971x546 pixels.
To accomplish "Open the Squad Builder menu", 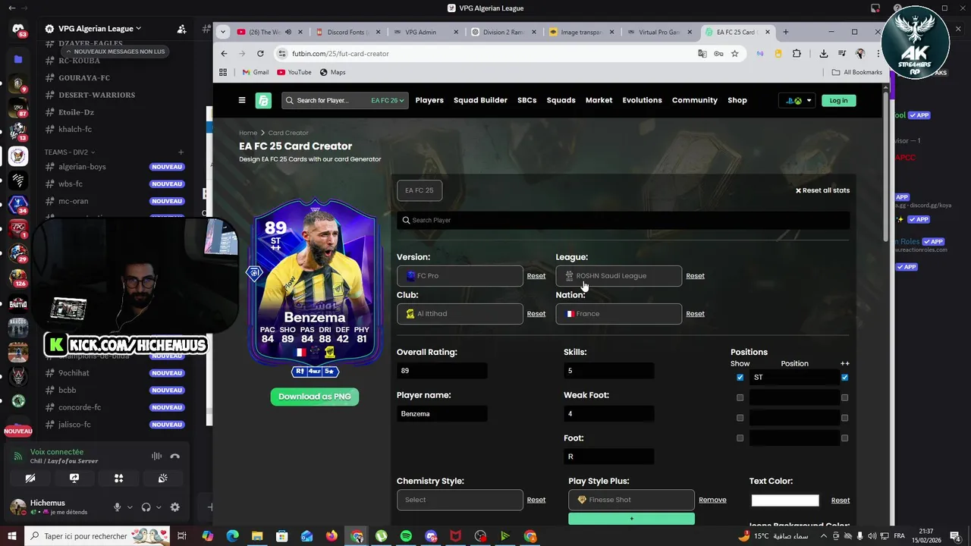I will 480,100.
